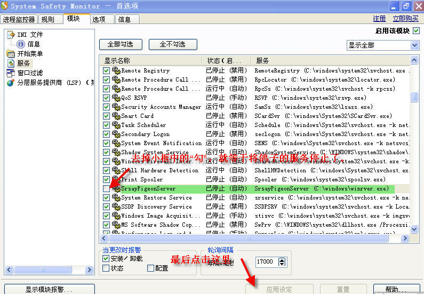This screenshot has width=424, height=294.
Task: Click the gear icon of QoS RSVP
Action: pyautogui.click(x=116, y=98)
